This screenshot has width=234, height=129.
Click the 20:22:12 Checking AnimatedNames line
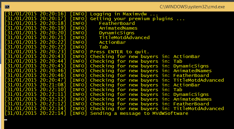click(108, 99)
